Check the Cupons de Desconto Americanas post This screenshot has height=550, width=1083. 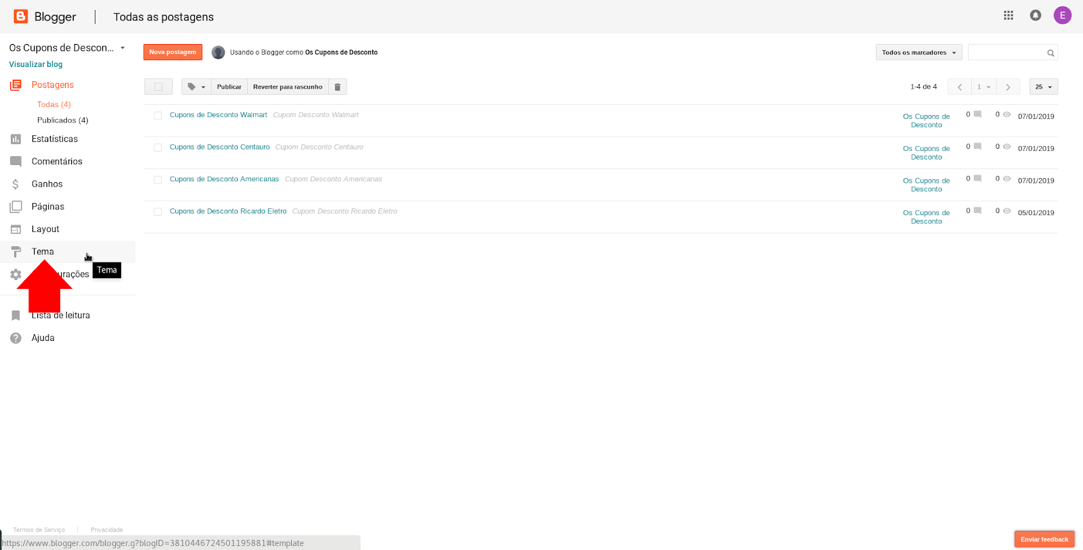coord(158,180)
